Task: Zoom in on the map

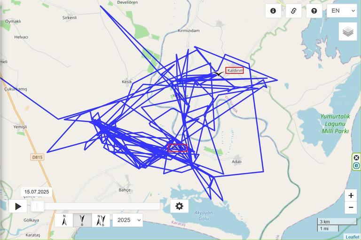Action: coord(351,195)
